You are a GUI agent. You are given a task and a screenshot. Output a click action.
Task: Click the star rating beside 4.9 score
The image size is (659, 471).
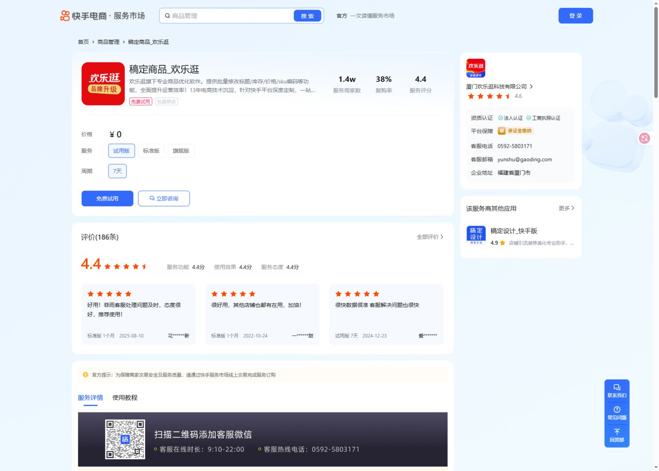pyautogui.click(x=502, y=243)
